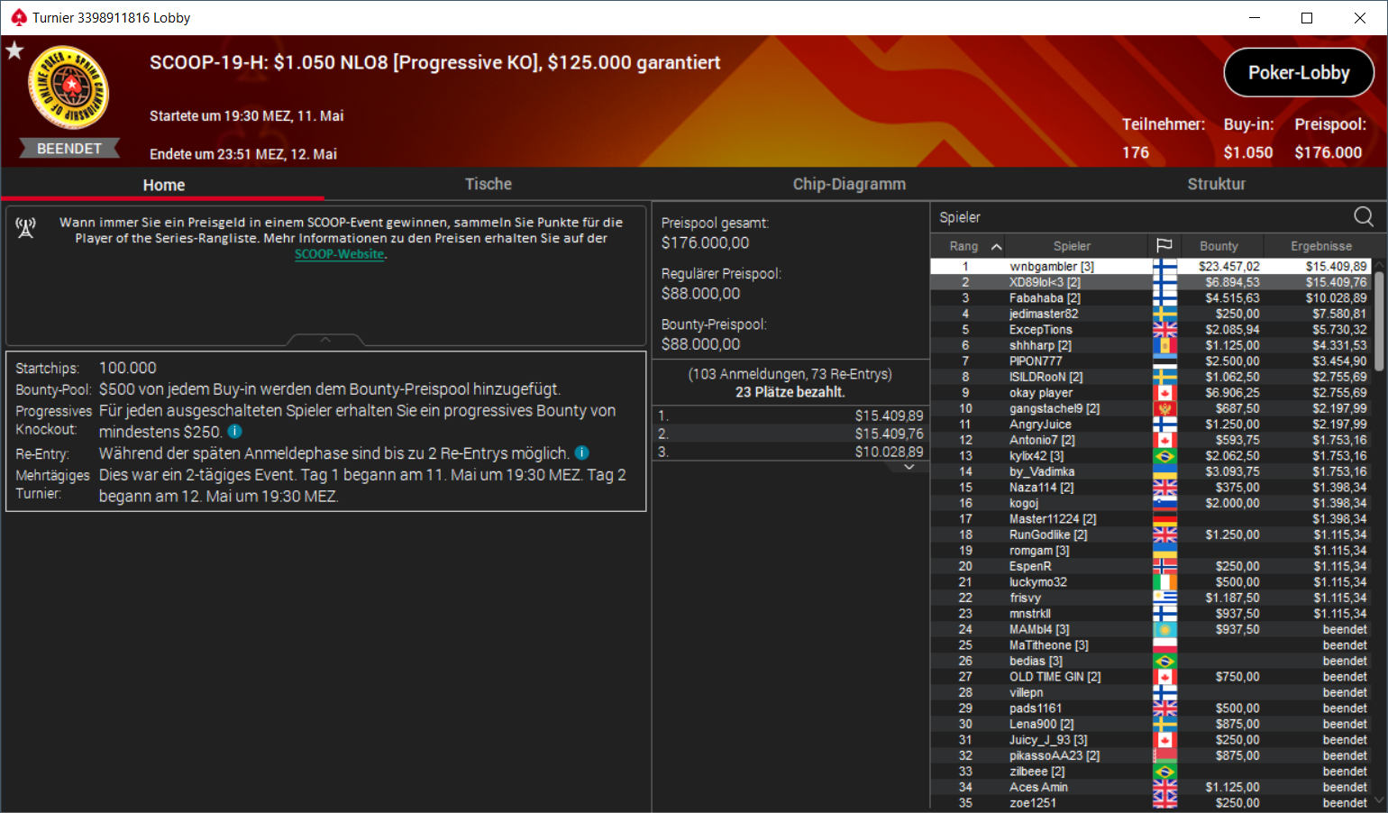Select player row pikassoAA23 [2]

[1151, 755]
